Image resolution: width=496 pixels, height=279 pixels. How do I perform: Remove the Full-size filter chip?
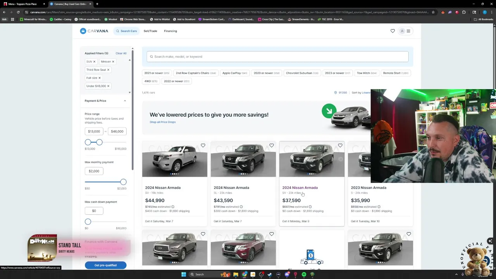pyautogui.click(x=100, y=78)
